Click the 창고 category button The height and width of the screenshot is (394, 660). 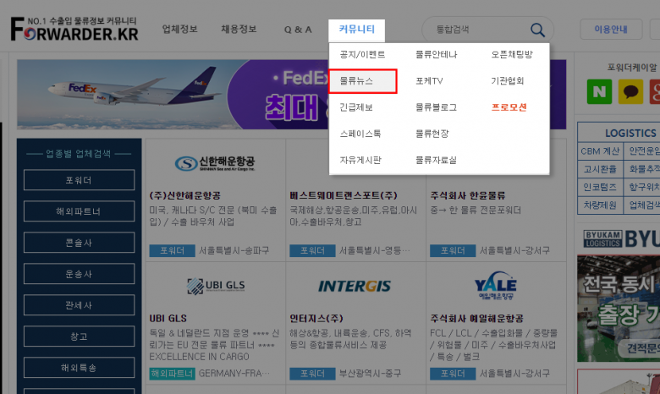coord(80,336)
